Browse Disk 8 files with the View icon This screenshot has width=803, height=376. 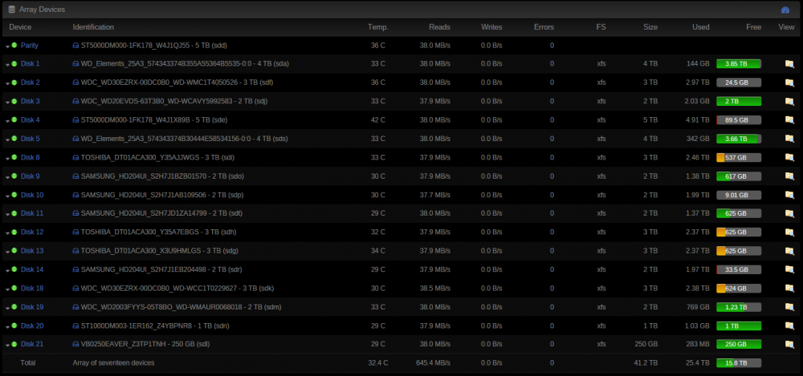[x=789, y=158]
